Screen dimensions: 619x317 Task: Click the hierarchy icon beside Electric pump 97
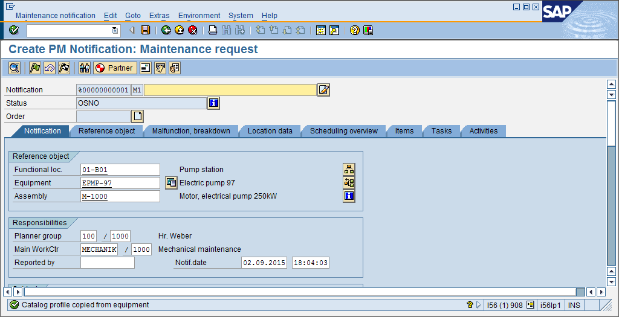349,182
